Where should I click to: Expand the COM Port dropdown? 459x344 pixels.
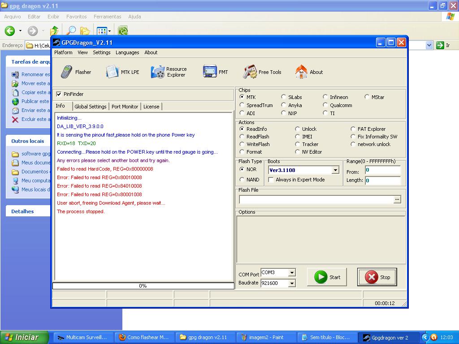click(x=292, y=273)
